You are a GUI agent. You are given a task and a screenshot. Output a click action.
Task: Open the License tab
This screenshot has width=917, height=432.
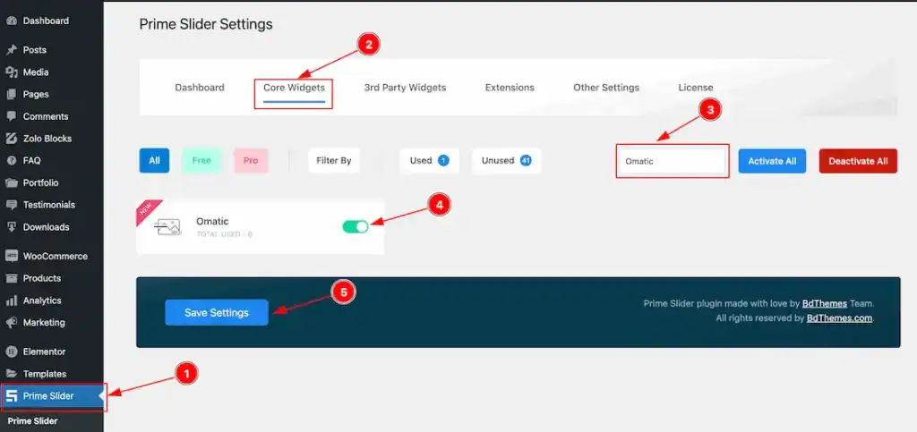695,88
